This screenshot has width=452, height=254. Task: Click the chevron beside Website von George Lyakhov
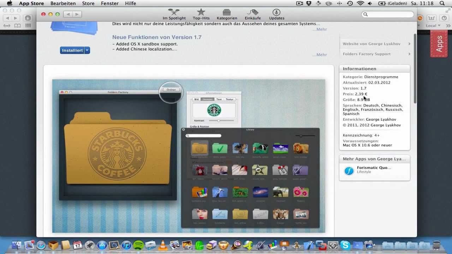tap(409, 44)
